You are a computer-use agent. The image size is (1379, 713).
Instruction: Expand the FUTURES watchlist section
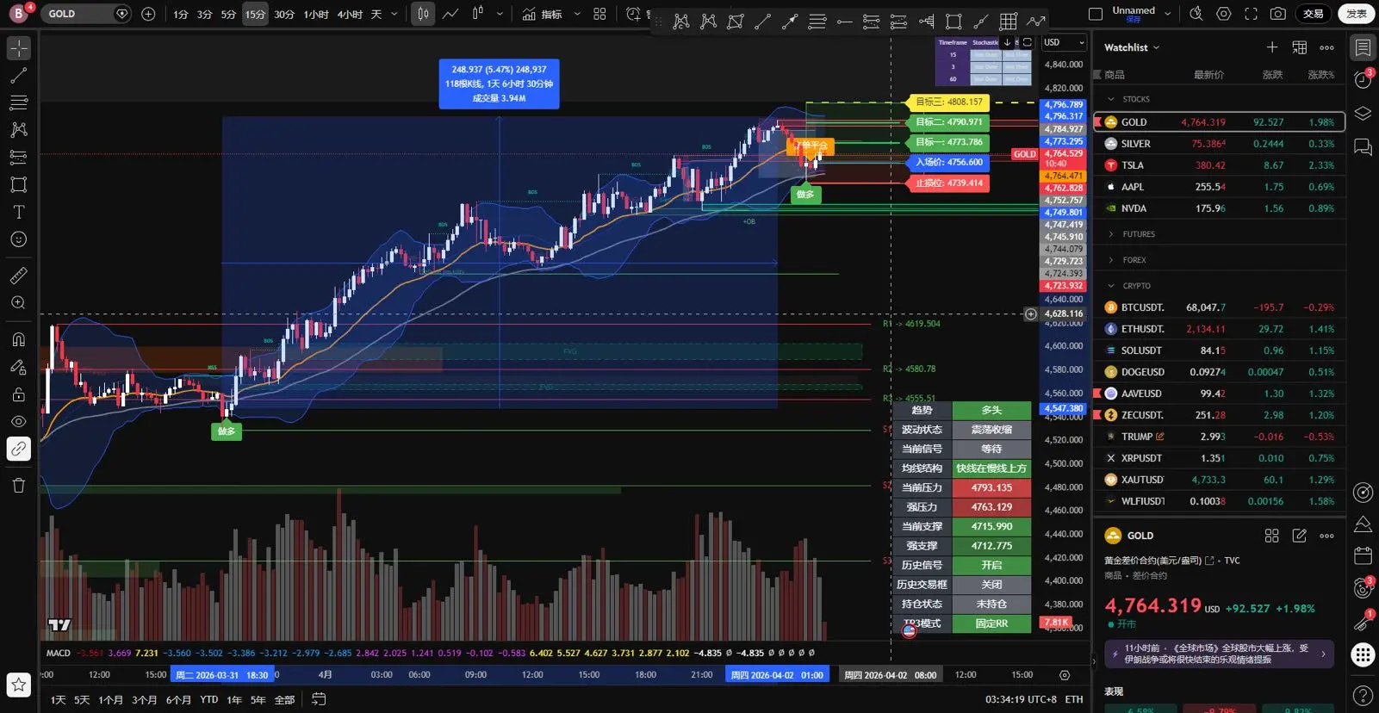coord(1111,234)
